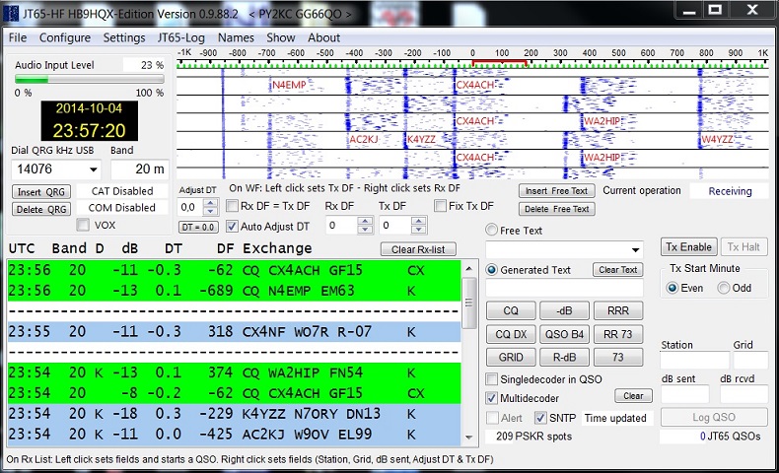Increase Tx DF with up arrow
This screenshot has width=779, height=473.
[x=419, y=222]
